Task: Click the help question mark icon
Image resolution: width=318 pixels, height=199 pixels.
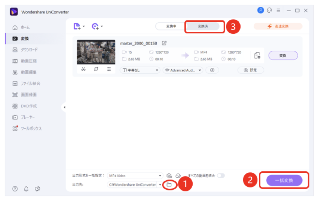Action: click(15, 189)
